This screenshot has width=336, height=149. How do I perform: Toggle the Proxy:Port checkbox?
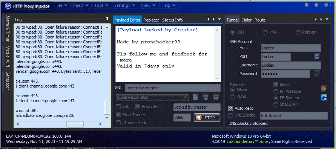(x=138, y=106)
